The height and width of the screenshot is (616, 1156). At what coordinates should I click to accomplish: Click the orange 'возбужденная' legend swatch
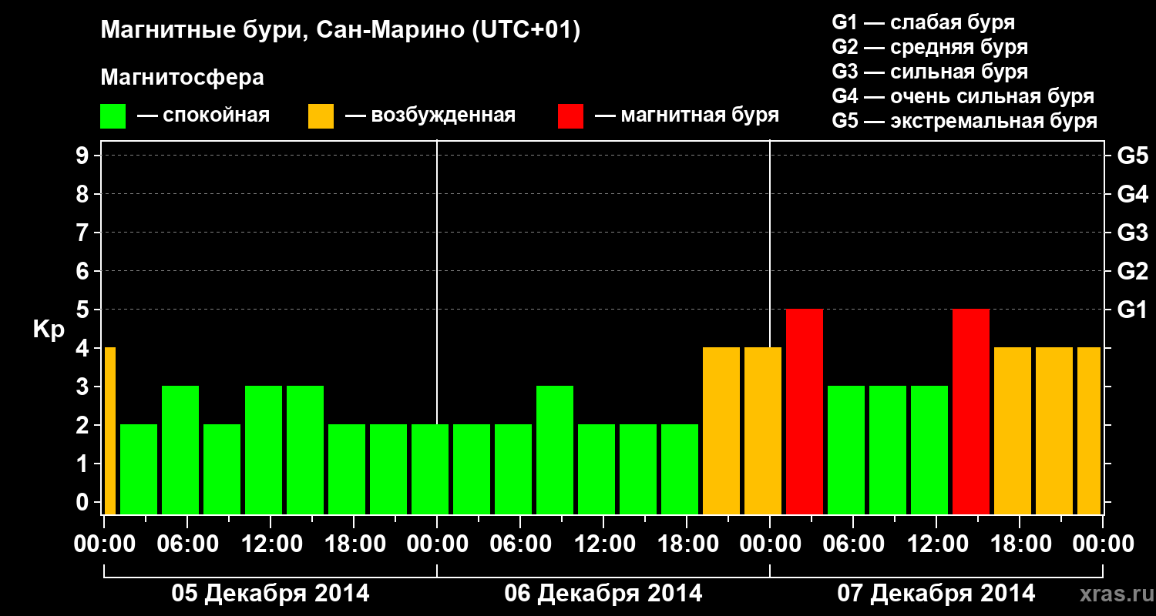tap(321, 116)
